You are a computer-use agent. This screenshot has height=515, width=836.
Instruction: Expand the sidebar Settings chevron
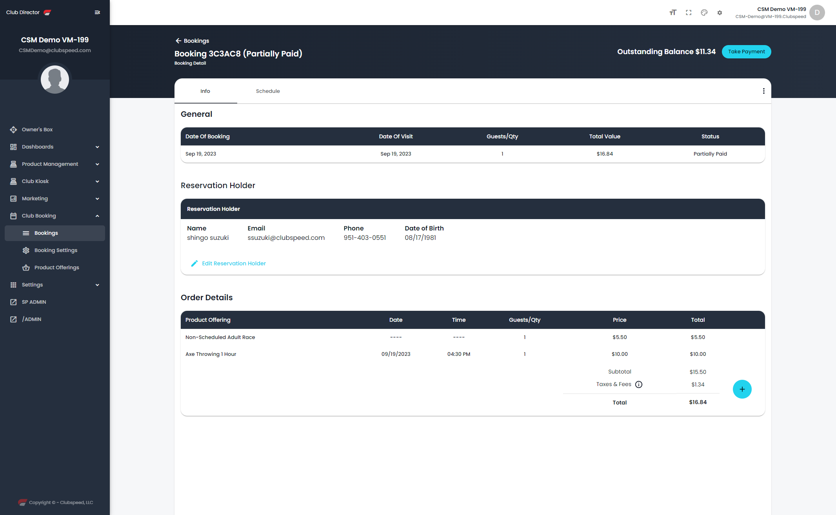97,285
